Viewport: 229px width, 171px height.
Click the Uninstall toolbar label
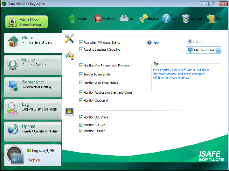click(x=196, y=18)
